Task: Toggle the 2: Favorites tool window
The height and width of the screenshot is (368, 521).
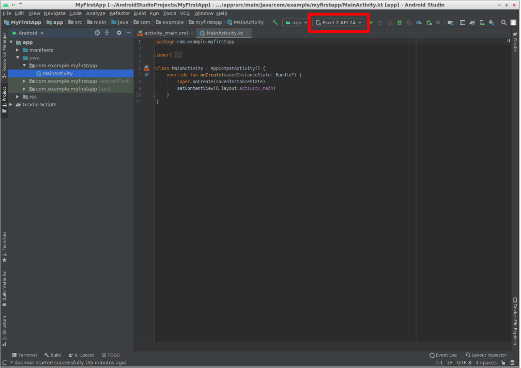Action: 4,247
